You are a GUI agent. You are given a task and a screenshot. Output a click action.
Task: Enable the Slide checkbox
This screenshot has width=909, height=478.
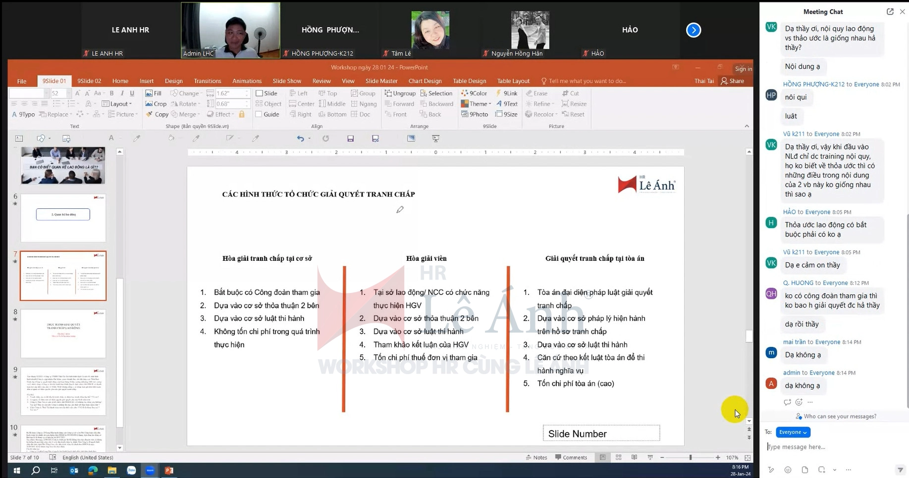pos(259,93)
